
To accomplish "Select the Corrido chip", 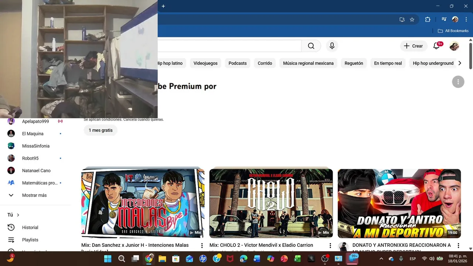I will (x=265, y=63).
